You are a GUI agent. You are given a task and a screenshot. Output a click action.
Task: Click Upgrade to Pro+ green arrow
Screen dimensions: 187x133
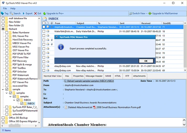44,13
